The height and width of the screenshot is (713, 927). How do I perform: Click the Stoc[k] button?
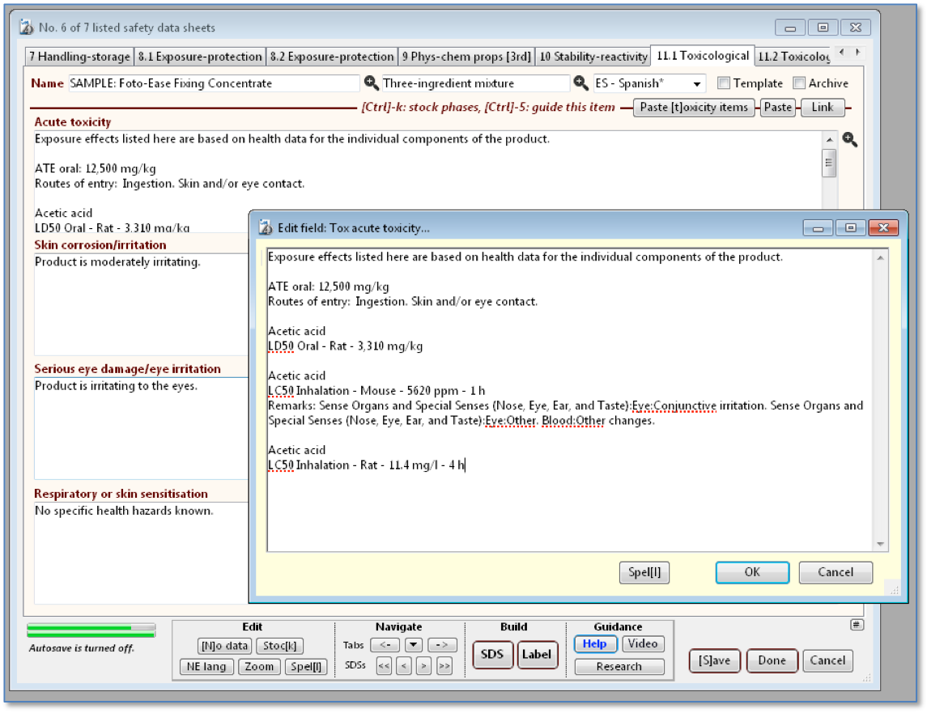point(279,646)
